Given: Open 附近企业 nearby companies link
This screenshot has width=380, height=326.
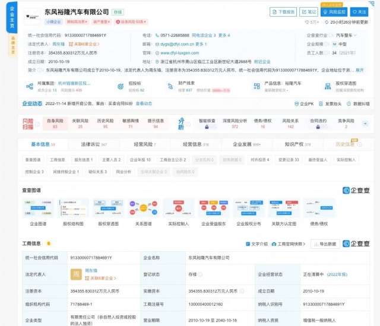Looking at the screenshot, I should pos(262,62).
